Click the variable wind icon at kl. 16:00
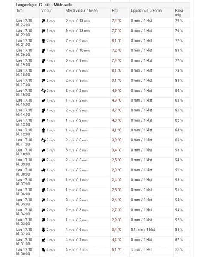The height and width of the screenshot is (257, 199). [43, 90]
